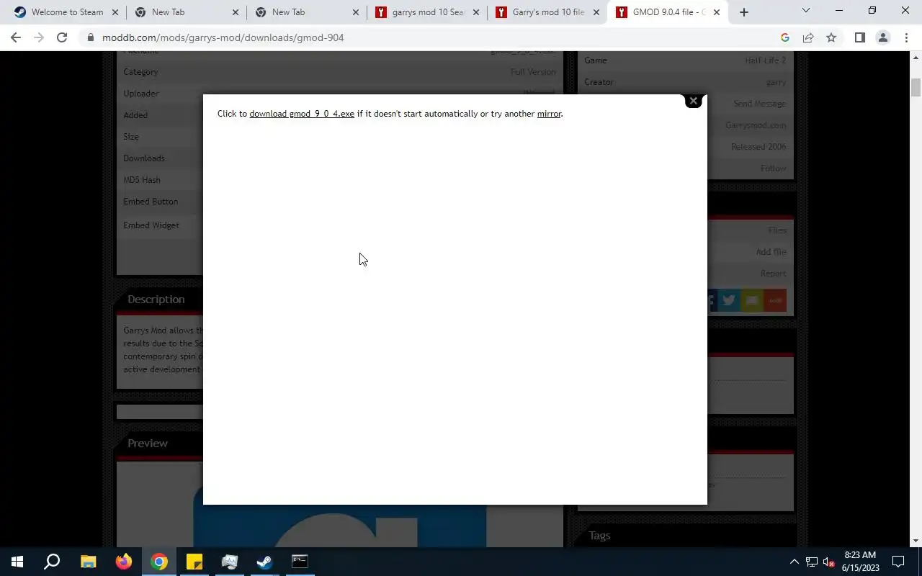
Task: Open the Steam taskbar icon
Action: [x=264, y=562]
